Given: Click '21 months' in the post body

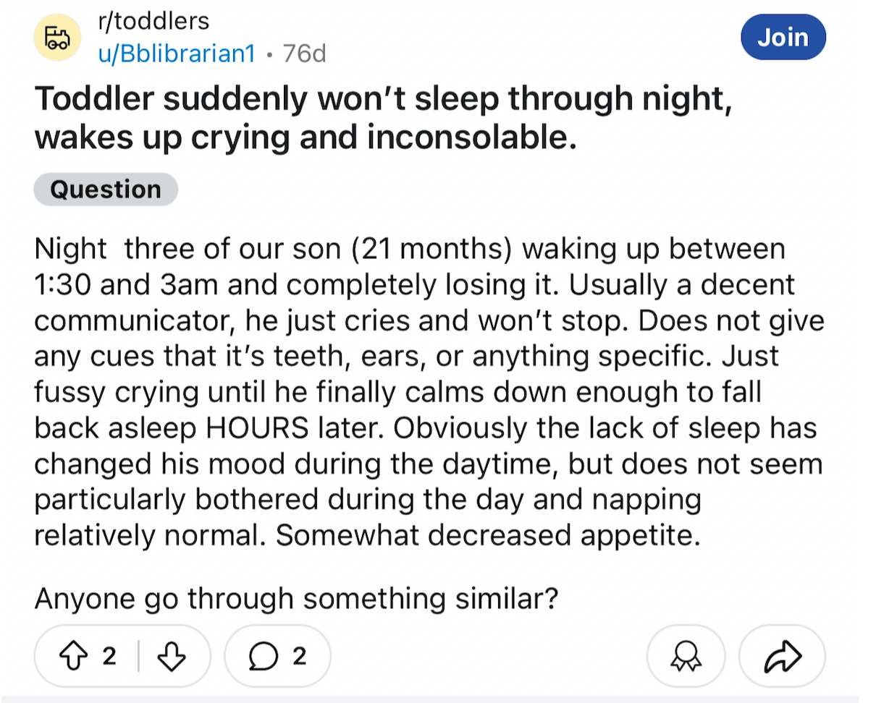Looking at the screenshot, I should 434,249.
